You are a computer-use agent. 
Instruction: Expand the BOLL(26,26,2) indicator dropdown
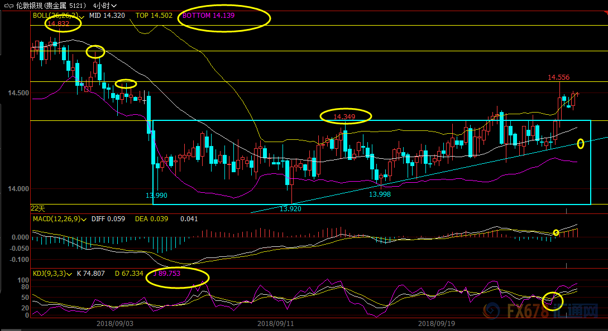pos(82,16)
